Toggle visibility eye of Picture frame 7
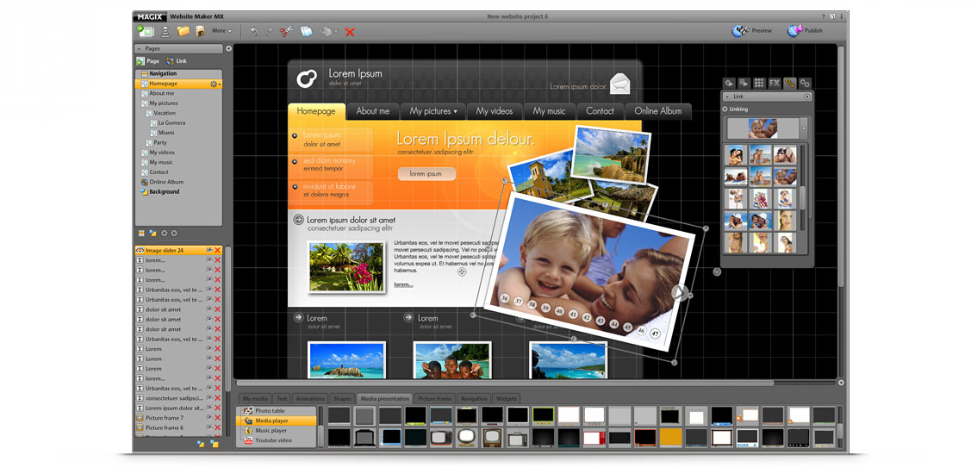The height and width of the screenshot is (474, 977). (x=209, y=418)
